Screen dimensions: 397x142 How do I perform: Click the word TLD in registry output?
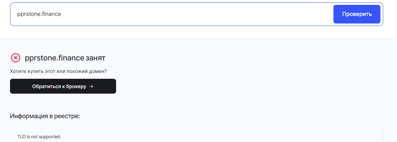pos(21,136)
